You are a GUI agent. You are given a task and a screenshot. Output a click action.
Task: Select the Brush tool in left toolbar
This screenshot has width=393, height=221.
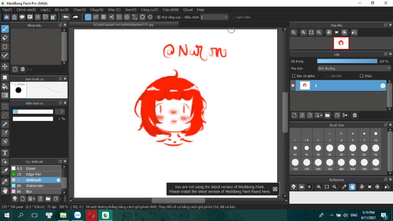pyautogui.click(x=5, y=29)
